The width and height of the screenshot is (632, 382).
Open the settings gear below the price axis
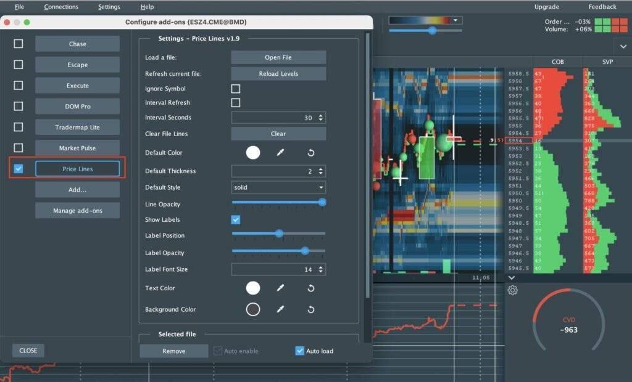[x=512, y=290]
